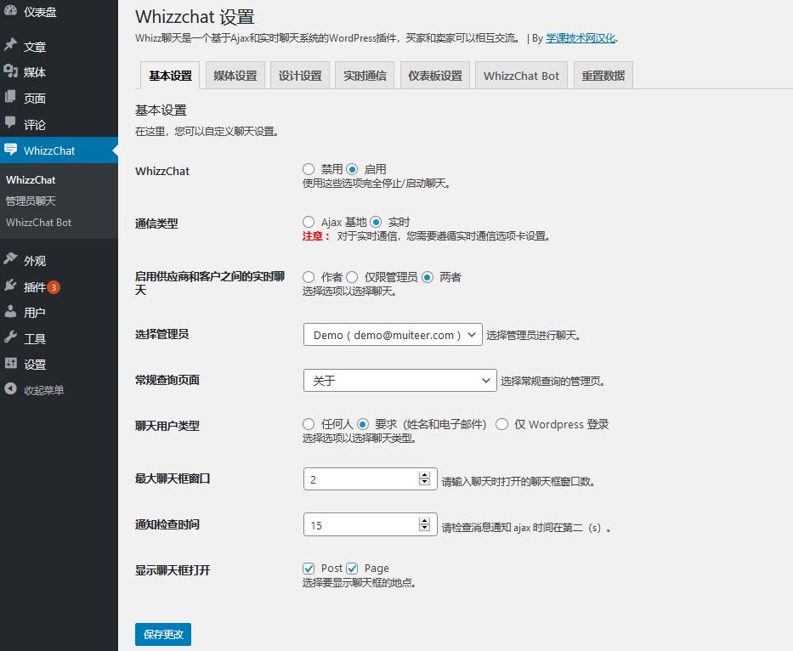Switch to the 实时通信 tab

(x=365, y=76)
